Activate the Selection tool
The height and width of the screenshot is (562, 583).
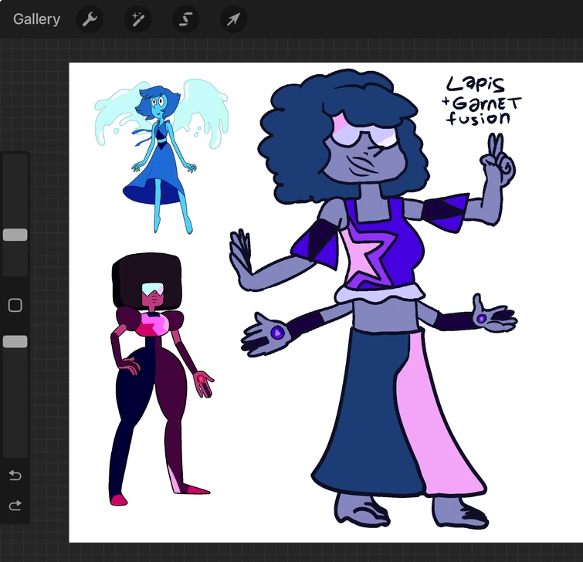tap(185, 19)
